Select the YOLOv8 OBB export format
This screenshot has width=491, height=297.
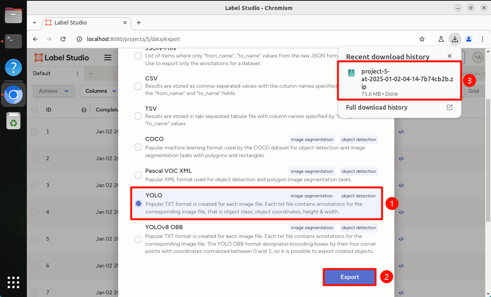coord(138,240)
